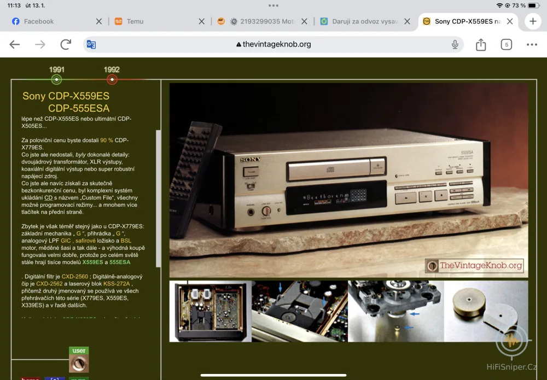Close the 2193299035 Mot tab
Screen dimensions: 547x380
pos(304,21)
